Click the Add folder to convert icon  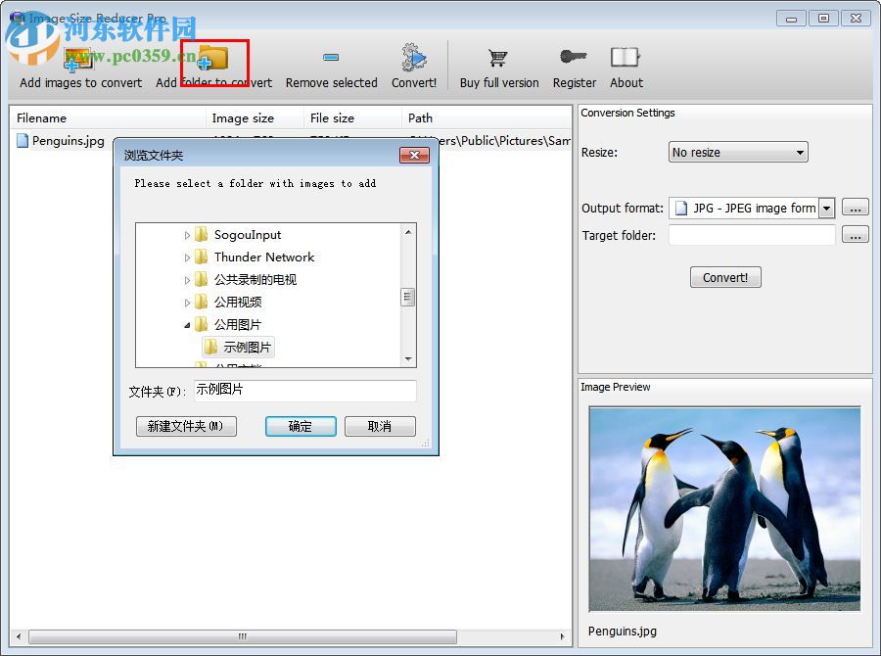tap(211, 55)
